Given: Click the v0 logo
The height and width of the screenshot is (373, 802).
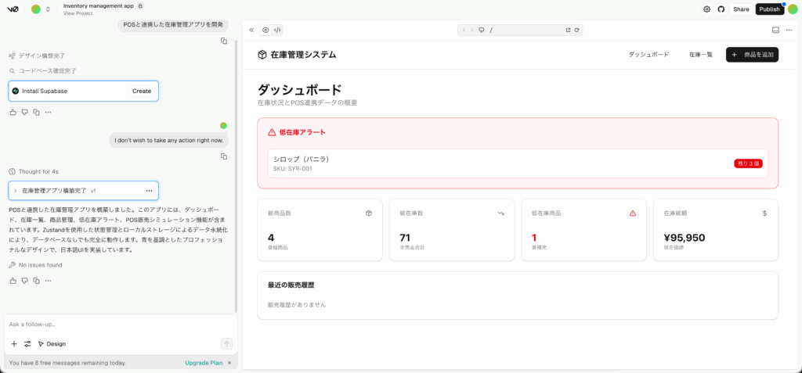Looking at the screenshot, I should tap(13, 9).
